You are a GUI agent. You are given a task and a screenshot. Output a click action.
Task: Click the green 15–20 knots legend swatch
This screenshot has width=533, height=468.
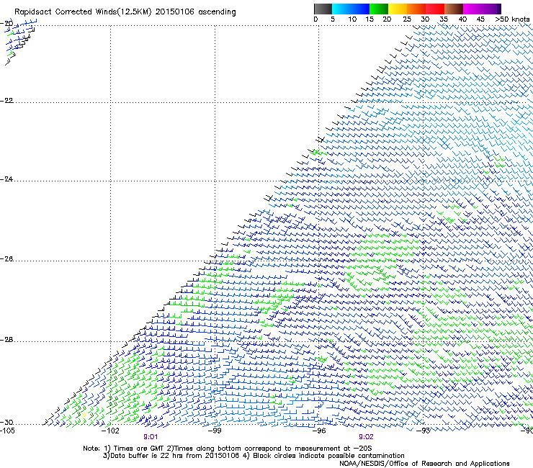(x=379, y=9)
